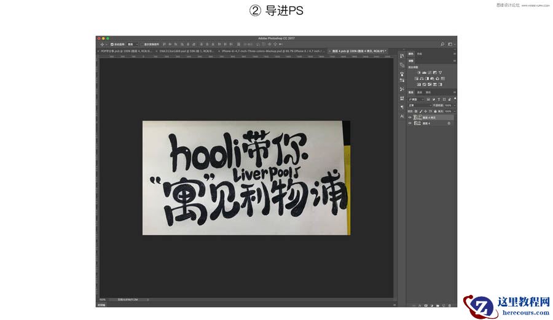Open the Layers panel flyout menu

click(x=455, y=92)
